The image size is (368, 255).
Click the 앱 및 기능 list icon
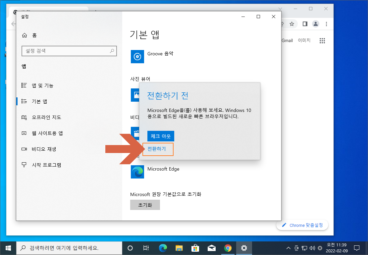[24, 85]
